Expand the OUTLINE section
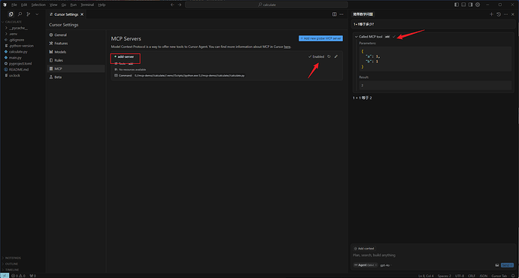This screenshot has width=519, height=278. pyautogui.click(x=11, y=264)
